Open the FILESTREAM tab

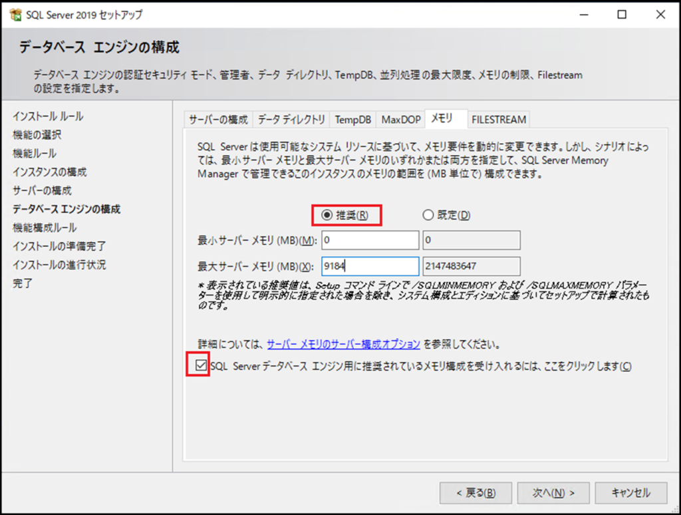click(x=499, y=120)
